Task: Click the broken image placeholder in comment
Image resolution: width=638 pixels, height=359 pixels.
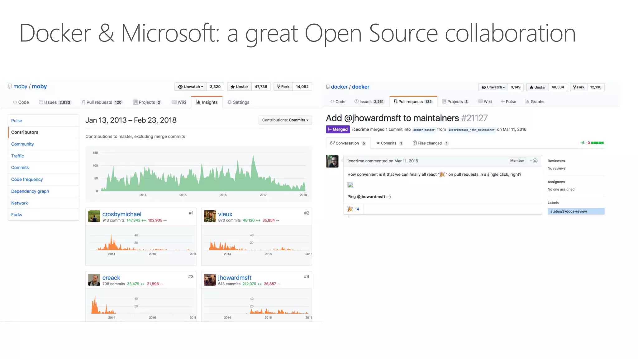Action: 350,185
